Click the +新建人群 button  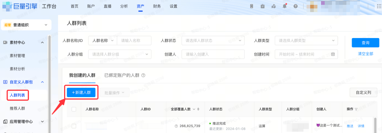click(81, 93)
